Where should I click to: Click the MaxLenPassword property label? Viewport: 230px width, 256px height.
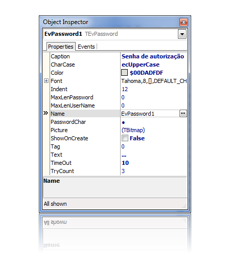coord(72,97)
